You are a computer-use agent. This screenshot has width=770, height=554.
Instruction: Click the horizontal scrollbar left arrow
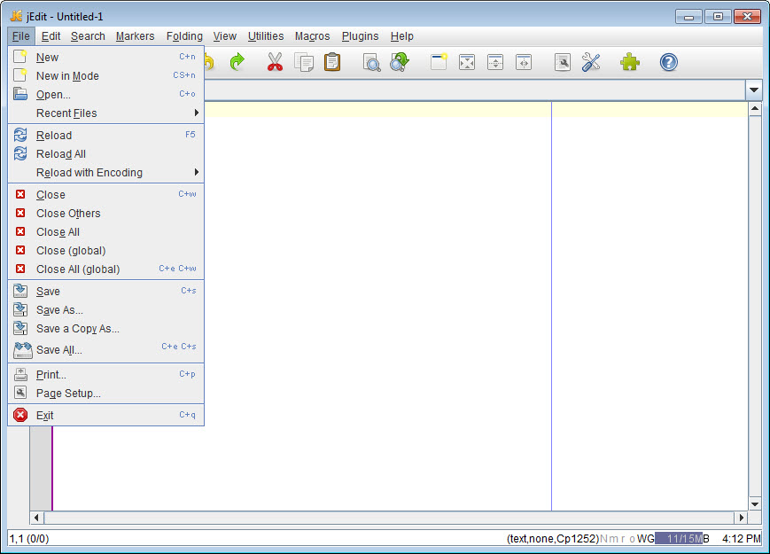[37, 517]
